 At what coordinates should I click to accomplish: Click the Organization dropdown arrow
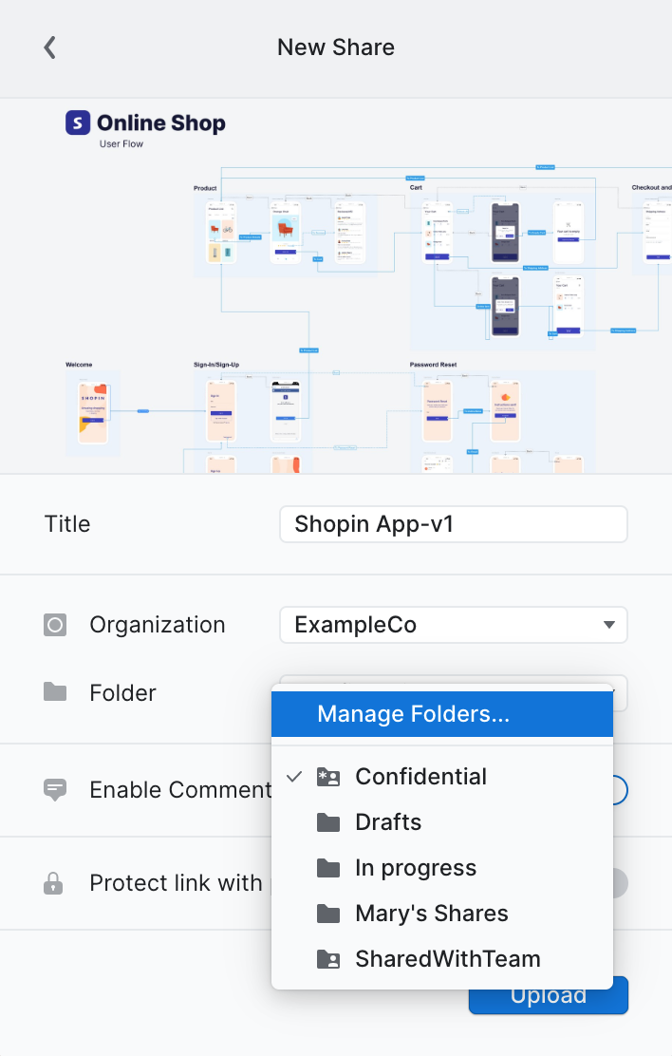click(609, 625)
